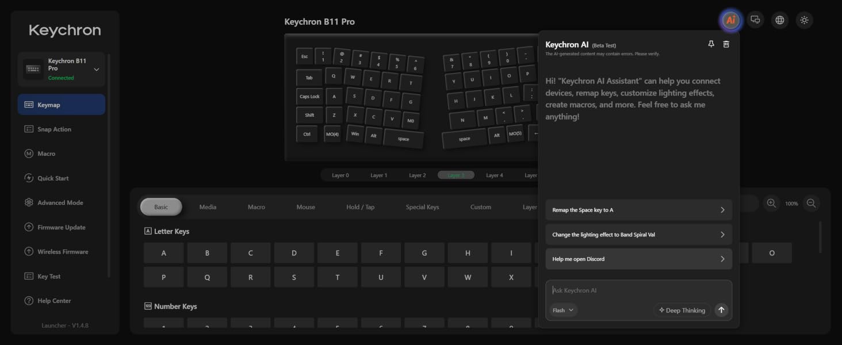Go to Advanced Mode in sidebar
Viewport: 842px width, 345px height.
pyautogui.click(x=62, y=202)
